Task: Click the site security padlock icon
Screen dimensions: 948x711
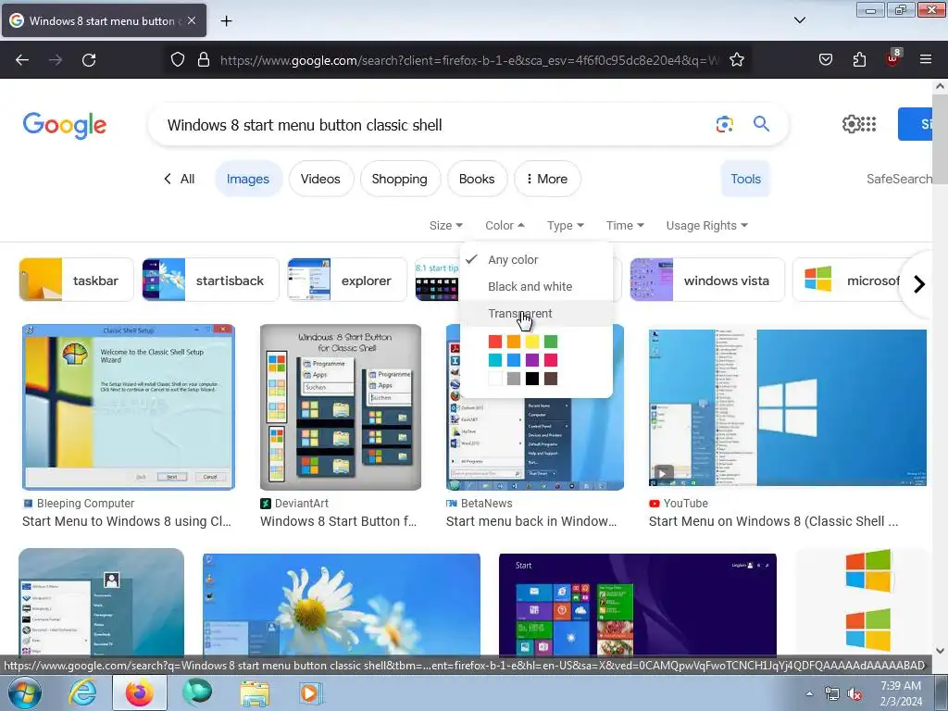Action: (x=204, y=59)
